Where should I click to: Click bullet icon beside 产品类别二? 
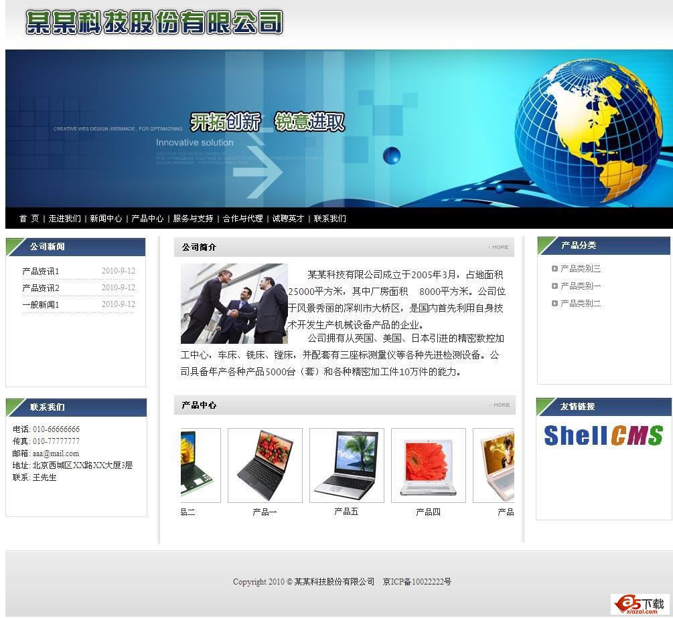[x=554, y=304]
